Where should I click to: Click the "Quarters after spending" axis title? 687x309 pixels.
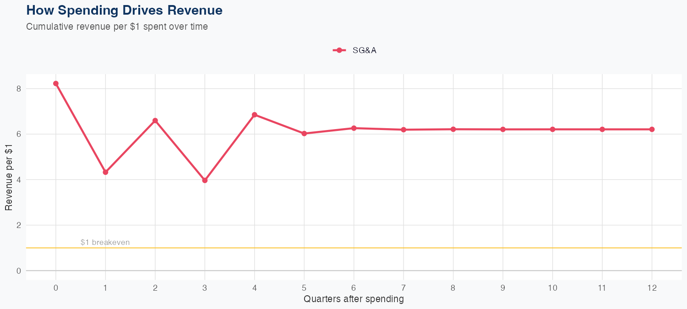[354, 299]
